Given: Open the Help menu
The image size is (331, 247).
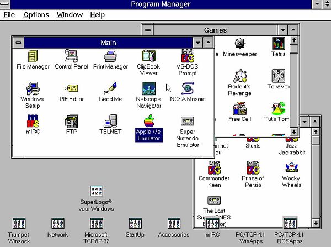Looking at the screenshot, I should point(97,15).
